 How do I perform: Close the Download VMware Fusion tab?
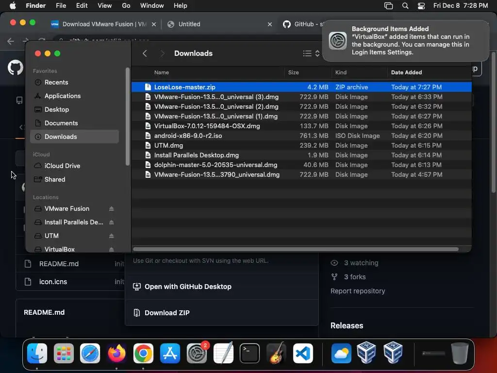[x=154, y=24]
